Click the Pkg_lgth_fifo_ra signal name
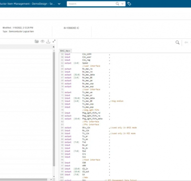The width and height of the screenshot is (191, 181). click(x=91, y=116)
